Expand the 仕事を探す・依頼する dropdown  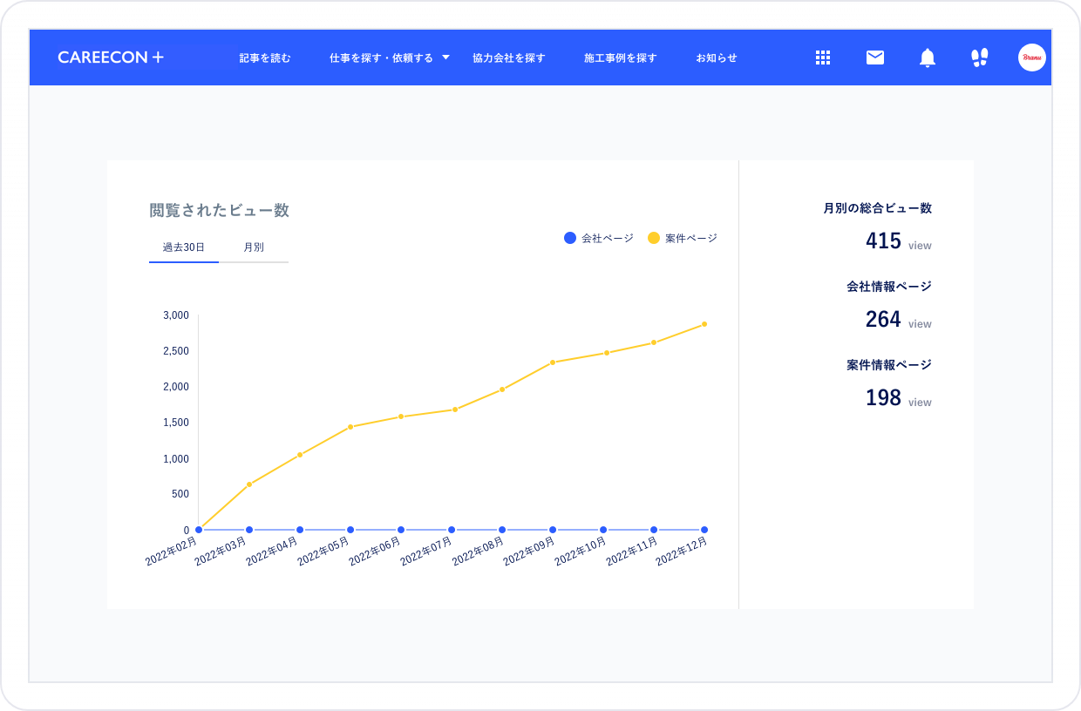pyautogui.click(x=387, y=58)
